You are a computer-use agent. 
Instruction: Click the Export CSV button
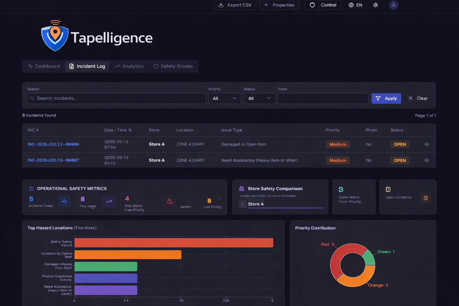tap(235, 5)
